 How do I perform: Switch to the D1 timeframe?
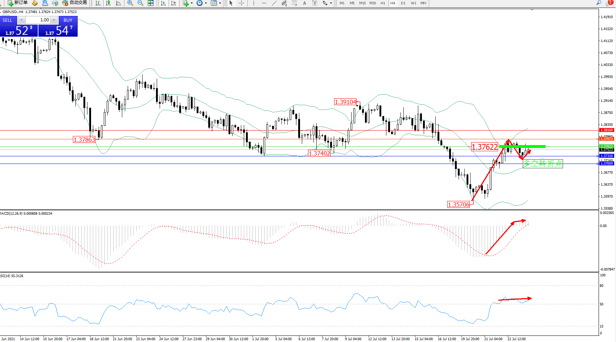point(403,3)
